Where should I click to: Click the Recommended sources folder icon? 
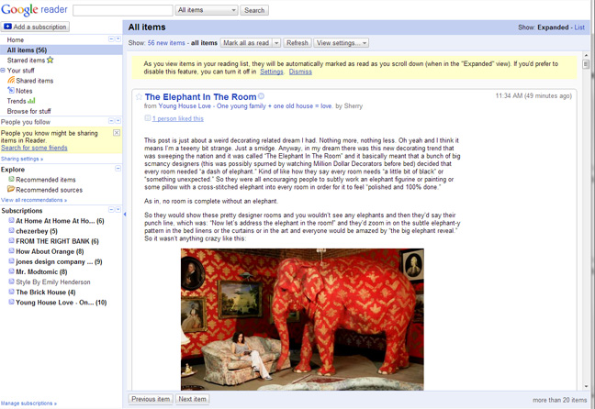11,190
